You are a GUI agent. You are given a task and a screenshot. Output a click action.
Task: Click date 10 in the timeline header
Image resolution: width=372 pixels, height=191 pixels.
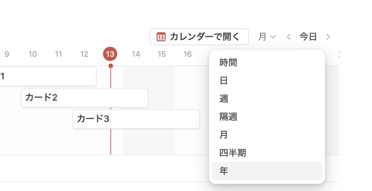pos(32,54)
